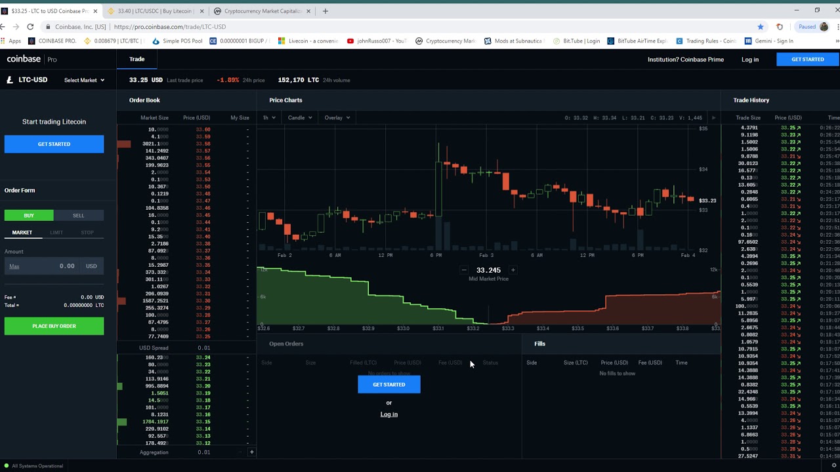
Task: Click the Max amount link
Action: pyautogui.click(x=14, y=266)
